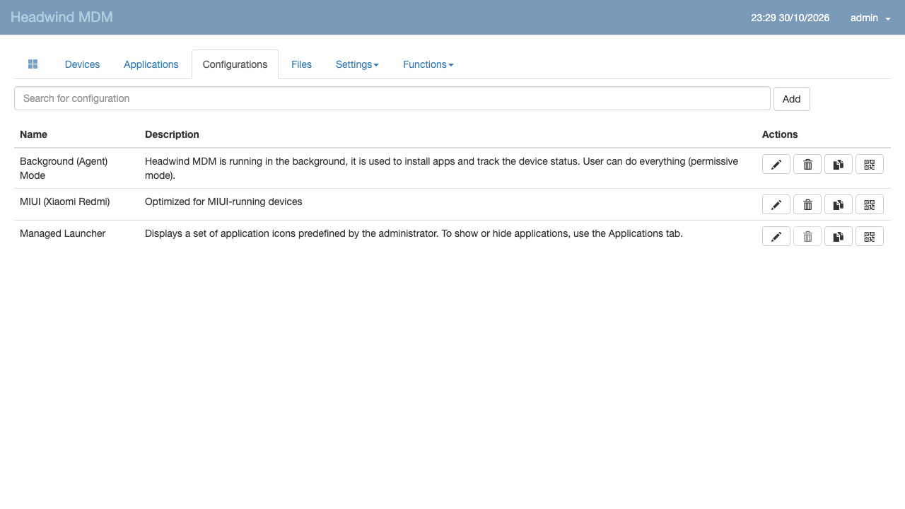This screenshot has height=509, width=905.
Task: Expand the Settings dropdown menu
Action: pos(357,64)
